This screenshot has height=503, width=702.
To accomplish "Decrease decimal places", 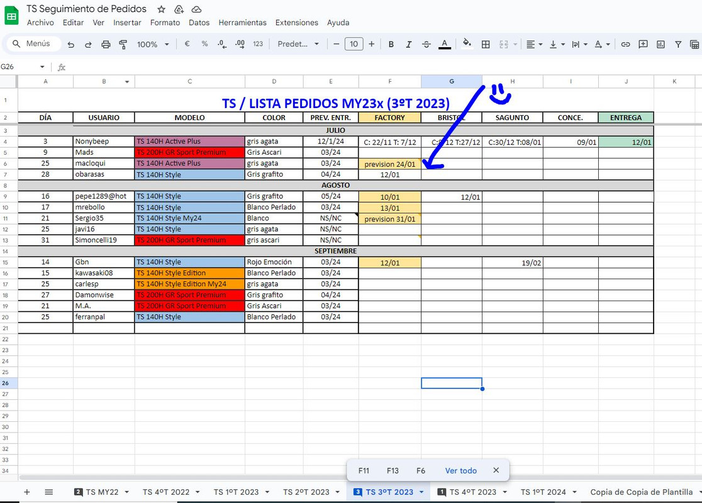I will (222, 44).
